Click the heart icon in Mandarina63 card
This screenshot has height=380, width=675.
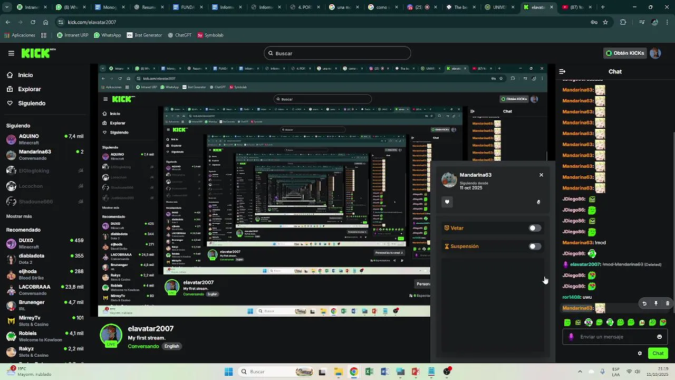click(x=447, y=202)
